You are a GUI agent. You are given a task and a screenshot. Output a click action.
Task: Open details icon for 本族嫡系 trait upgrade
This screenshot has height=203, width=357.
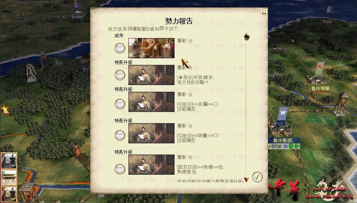(x=120, y=75)
